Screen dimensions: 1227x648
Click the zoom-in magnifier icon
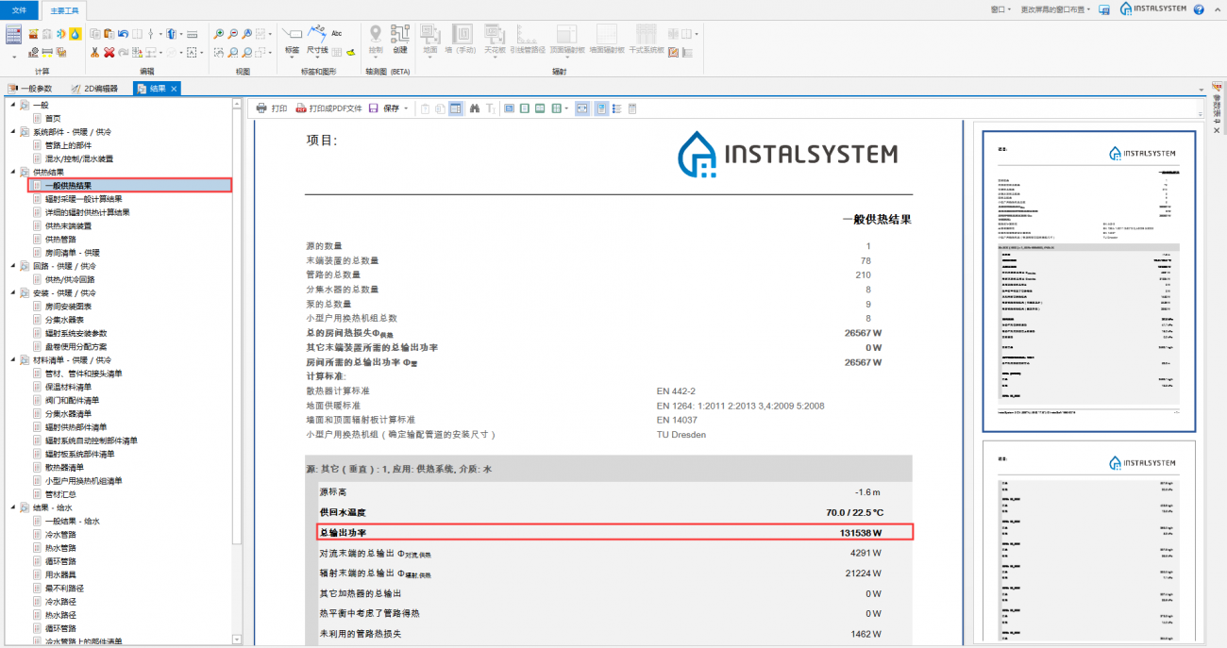click(x=219, y=33)
